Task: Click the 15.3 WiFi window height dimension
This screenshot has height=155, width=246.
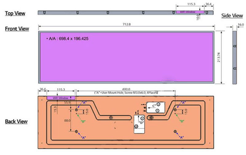Action: tap(55, 110)
